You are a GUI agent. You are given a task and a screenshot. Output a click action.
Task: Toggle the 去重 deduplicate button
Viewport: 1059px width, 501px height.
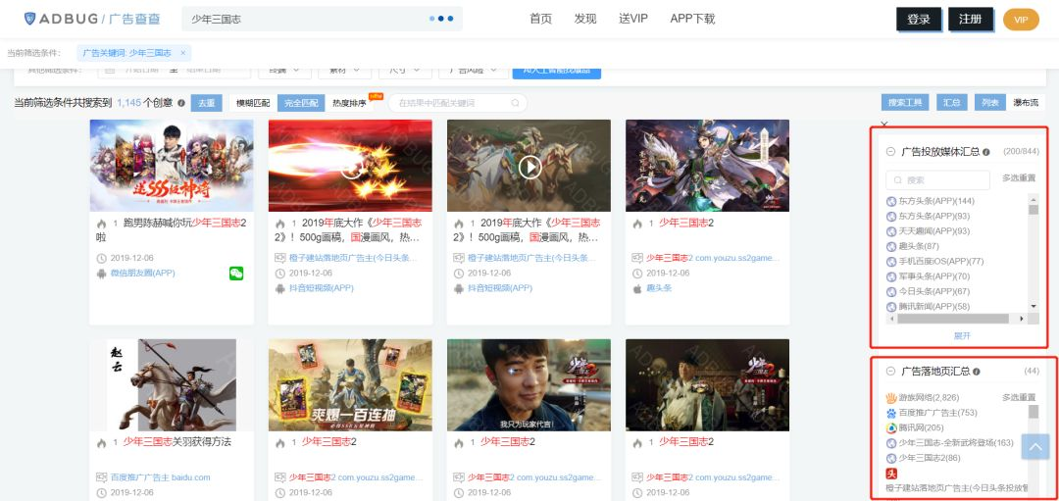coord(206,103)
